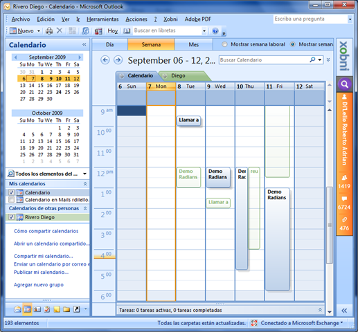
Task: Go to the next week arrow
Action: 118,60
